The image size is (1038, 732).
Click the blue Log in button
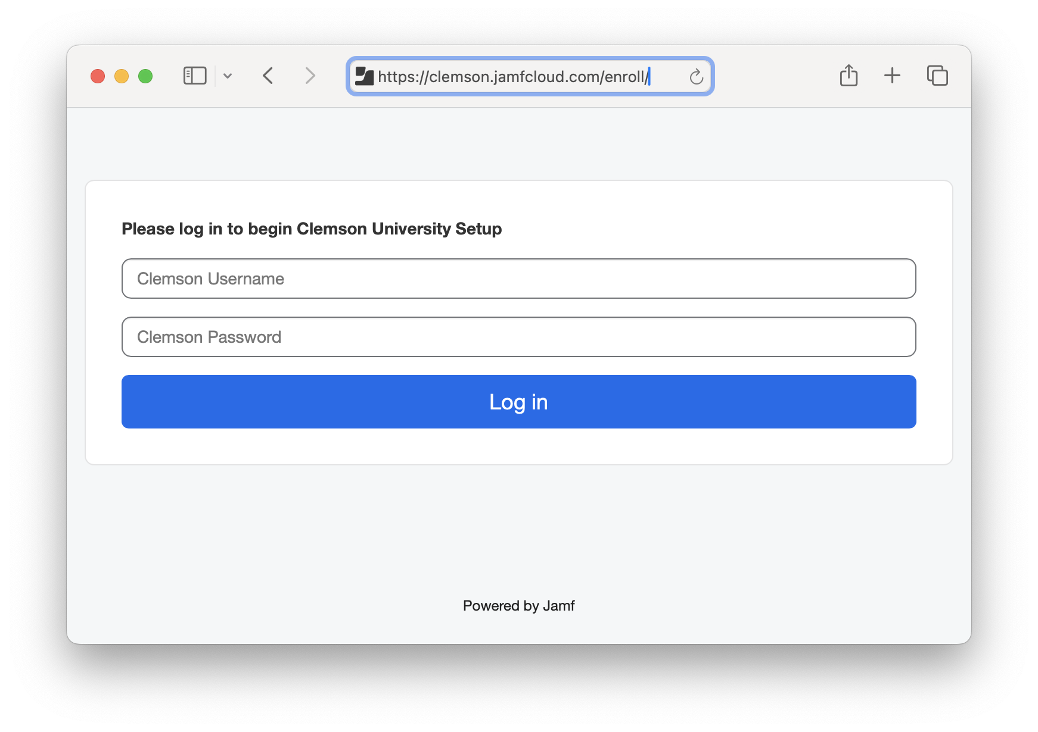coord(518,402)
